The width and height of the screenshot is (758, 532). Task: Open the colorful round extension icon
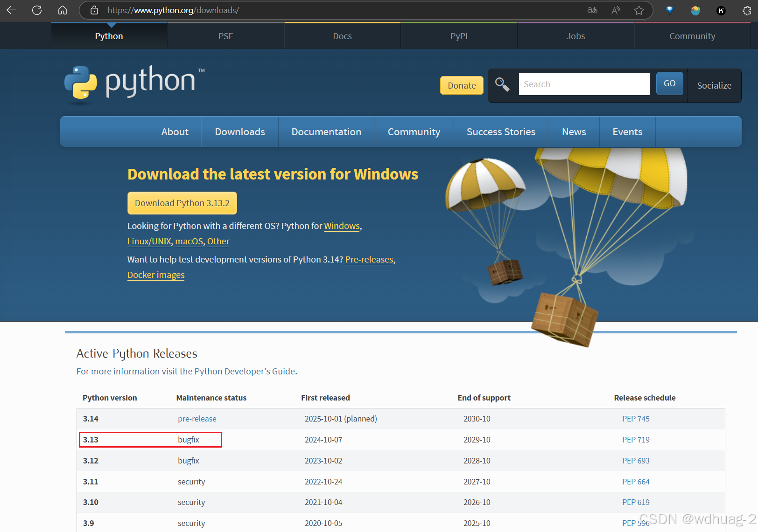pos(695,10)
